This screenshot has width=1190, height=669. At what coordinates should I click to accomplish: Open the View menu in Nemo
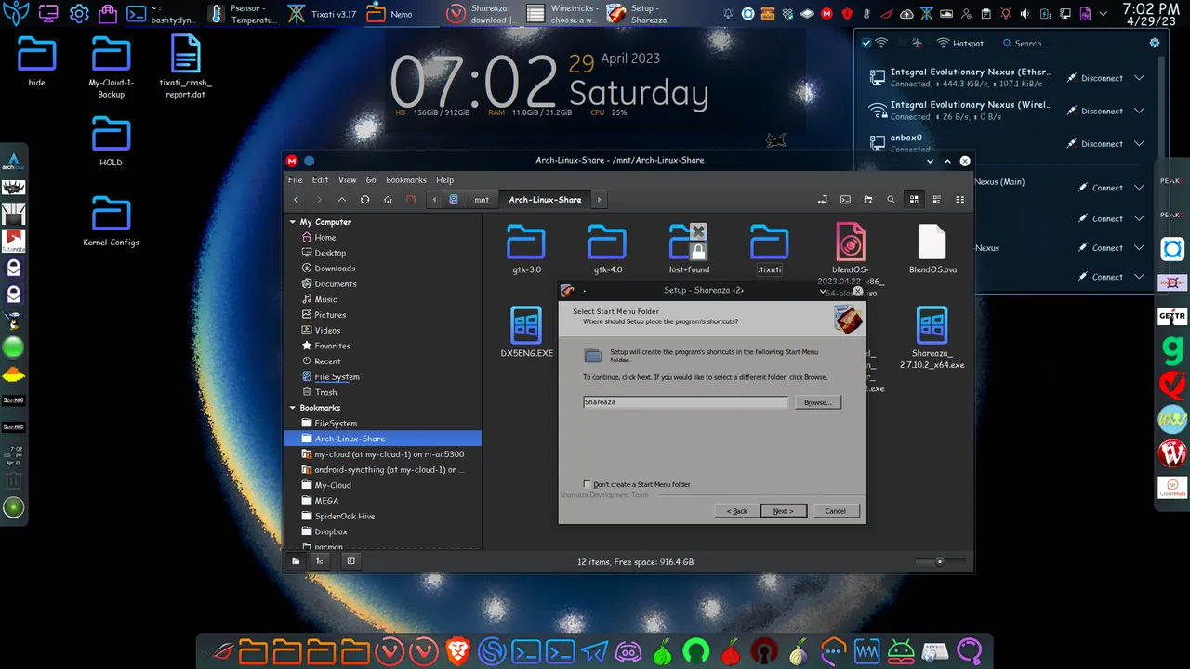click(347, 180)
